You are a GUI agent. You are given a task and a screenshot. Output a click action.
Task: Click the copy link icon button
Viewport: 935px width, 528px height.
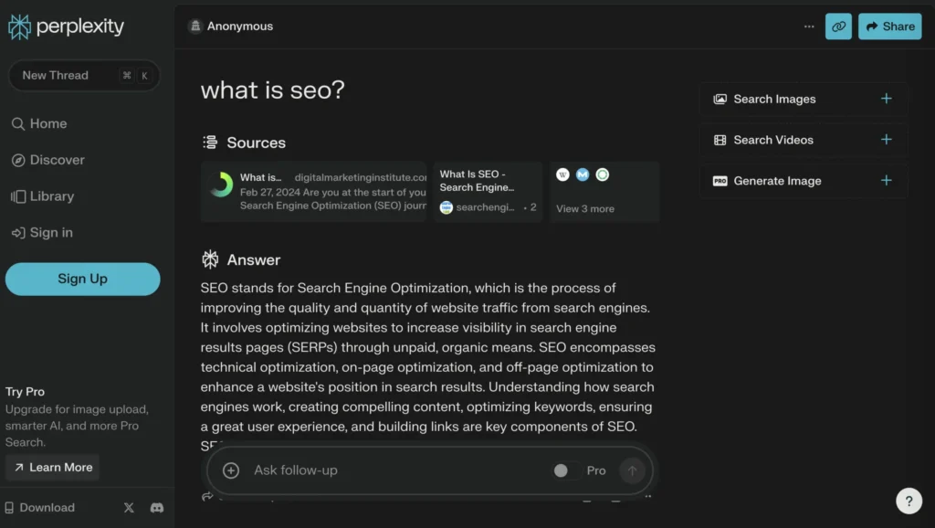click(x=837, y=26)
